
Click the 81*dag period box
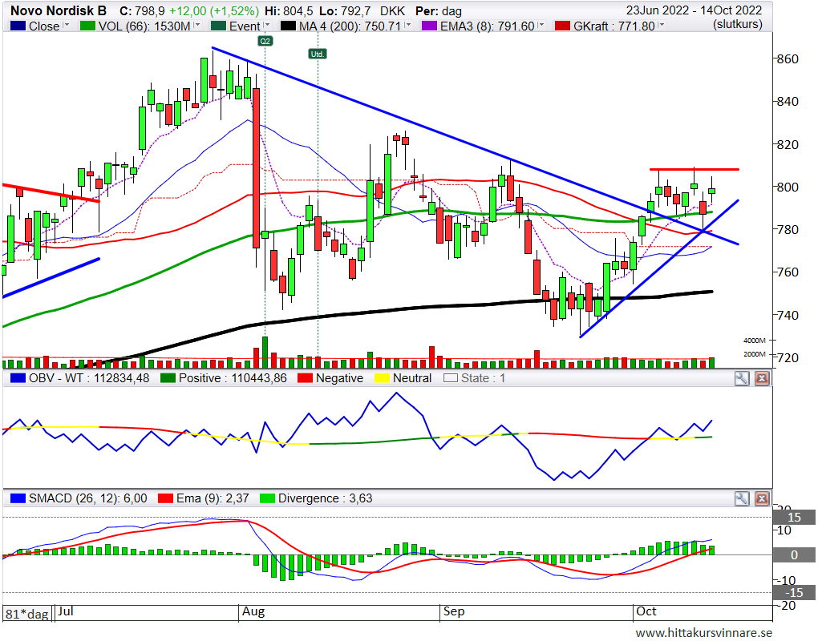(x=27, y=614)
